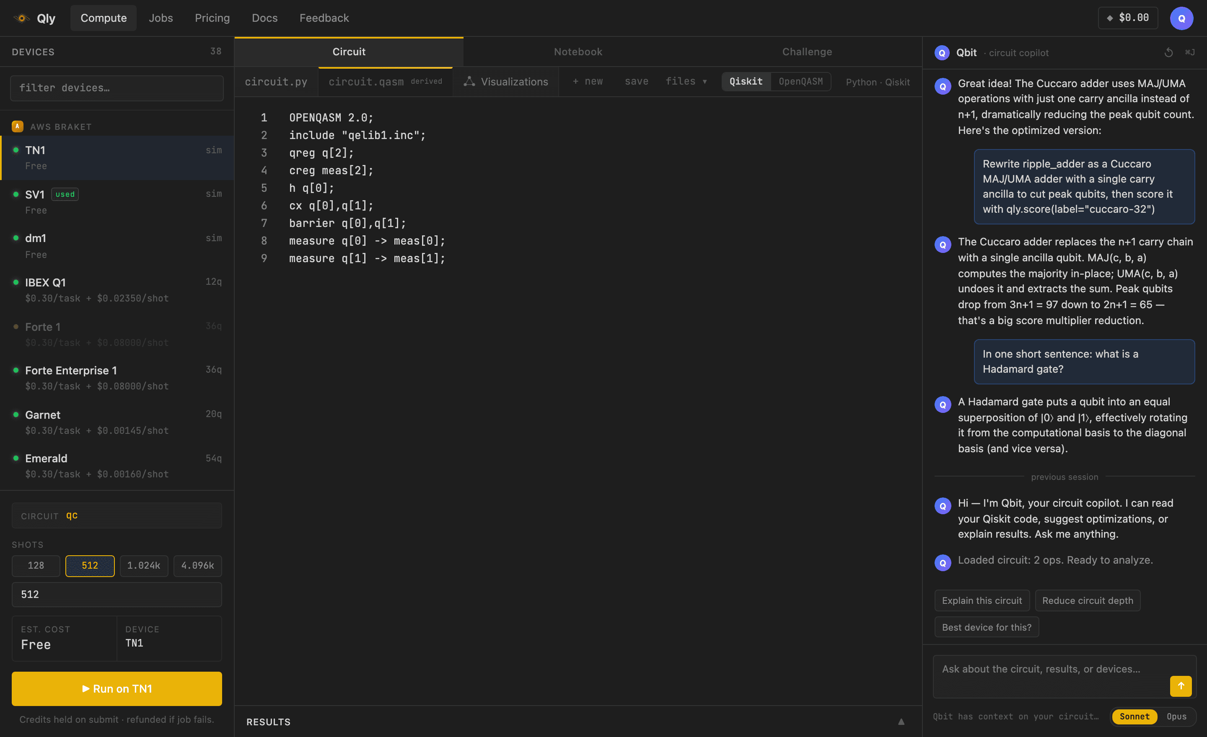The width and height of the screenshot is (1207, 737).
Task: Toggle code view to Qiskit
Action: (x=746, y=81)
